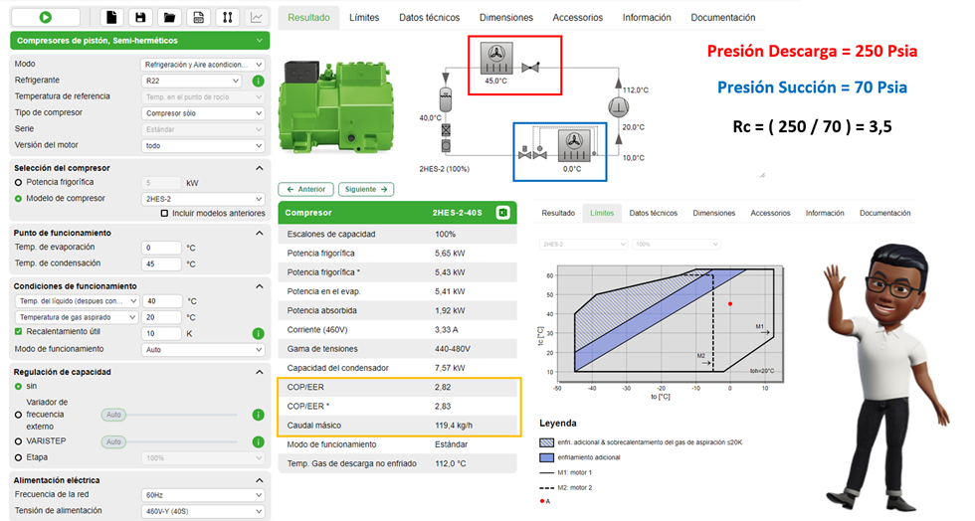Image resolution: width=975 pixels, height=521 pixels.
Task: Open the Modo dropdown
Action: coord(203,65)
